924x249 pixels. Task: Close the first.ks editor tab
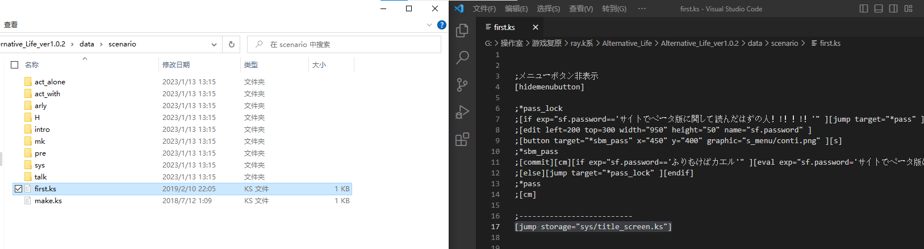point(535,27)
